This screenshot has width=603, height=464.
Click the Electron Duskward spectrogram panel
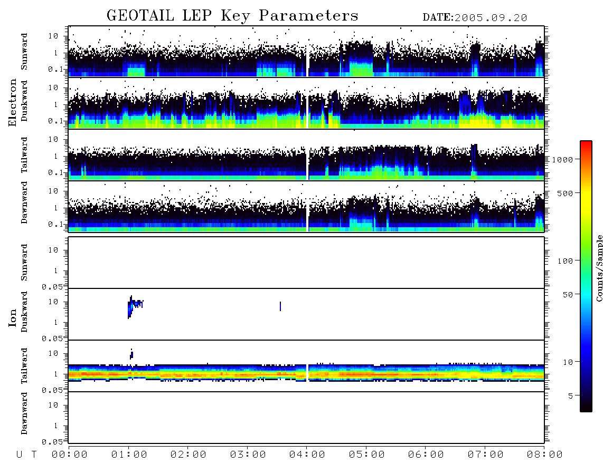tap(306, 103)
